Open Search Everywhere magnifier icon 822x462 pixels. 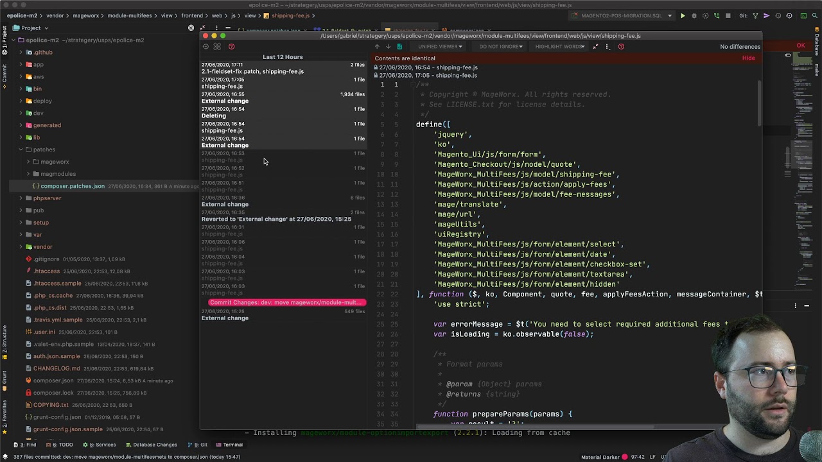click(x=814, y=15)
